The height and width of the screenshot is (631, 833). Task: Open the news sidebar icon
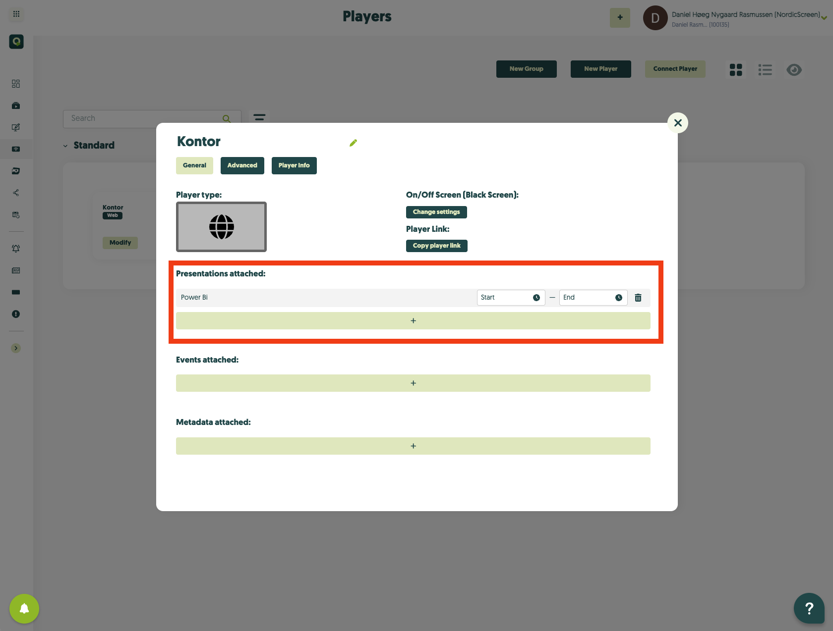pyautogui.click(x=16, y=270)
